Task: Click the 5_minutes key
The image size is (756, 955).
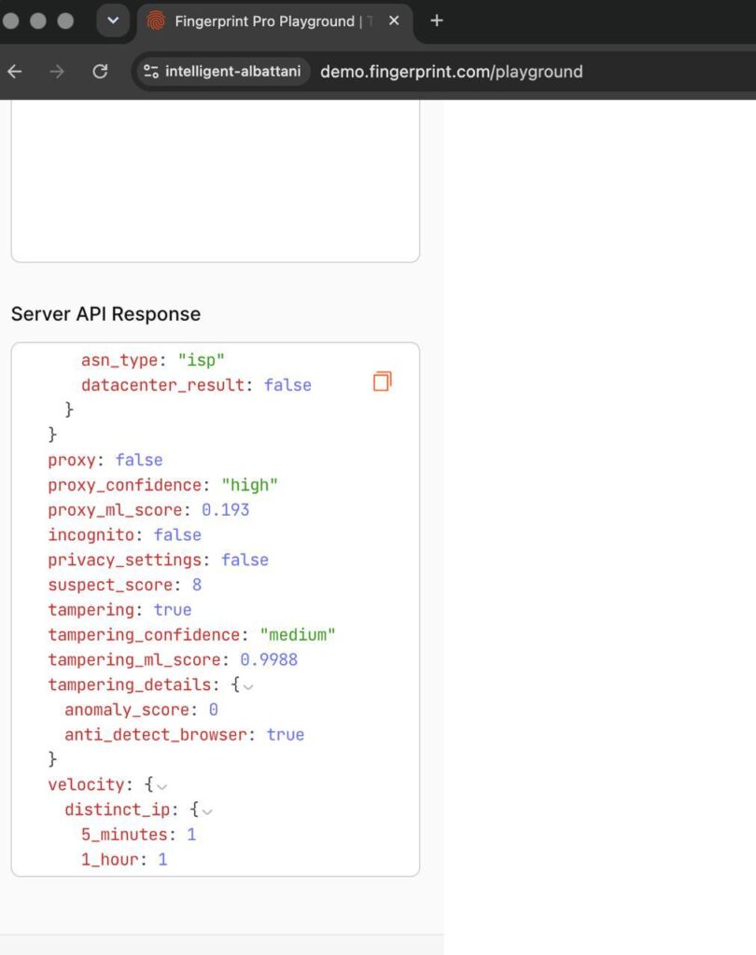Action: (x=124, y=835)
